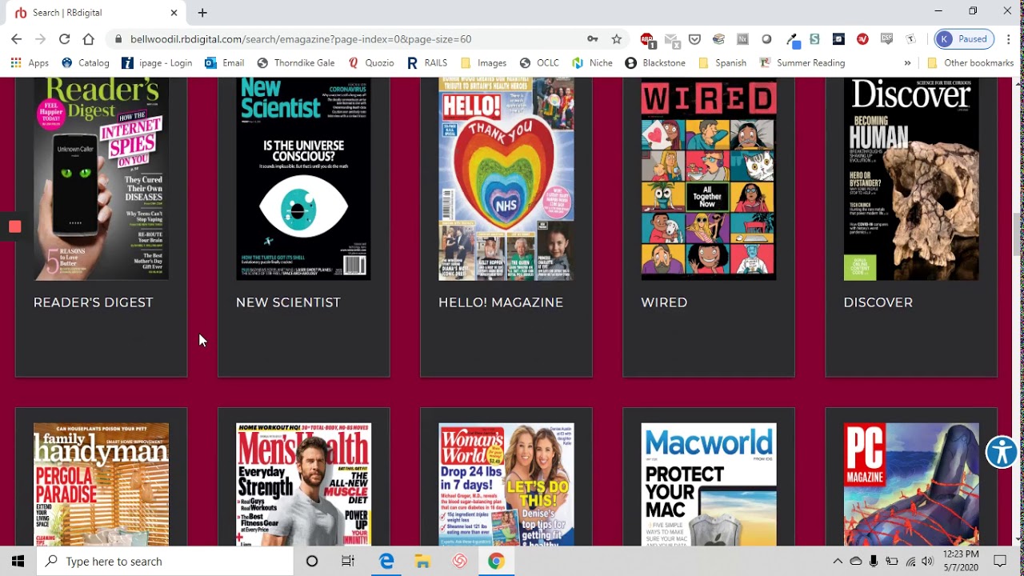Open the Thorndike Gale bookmark

pos(295,63)
